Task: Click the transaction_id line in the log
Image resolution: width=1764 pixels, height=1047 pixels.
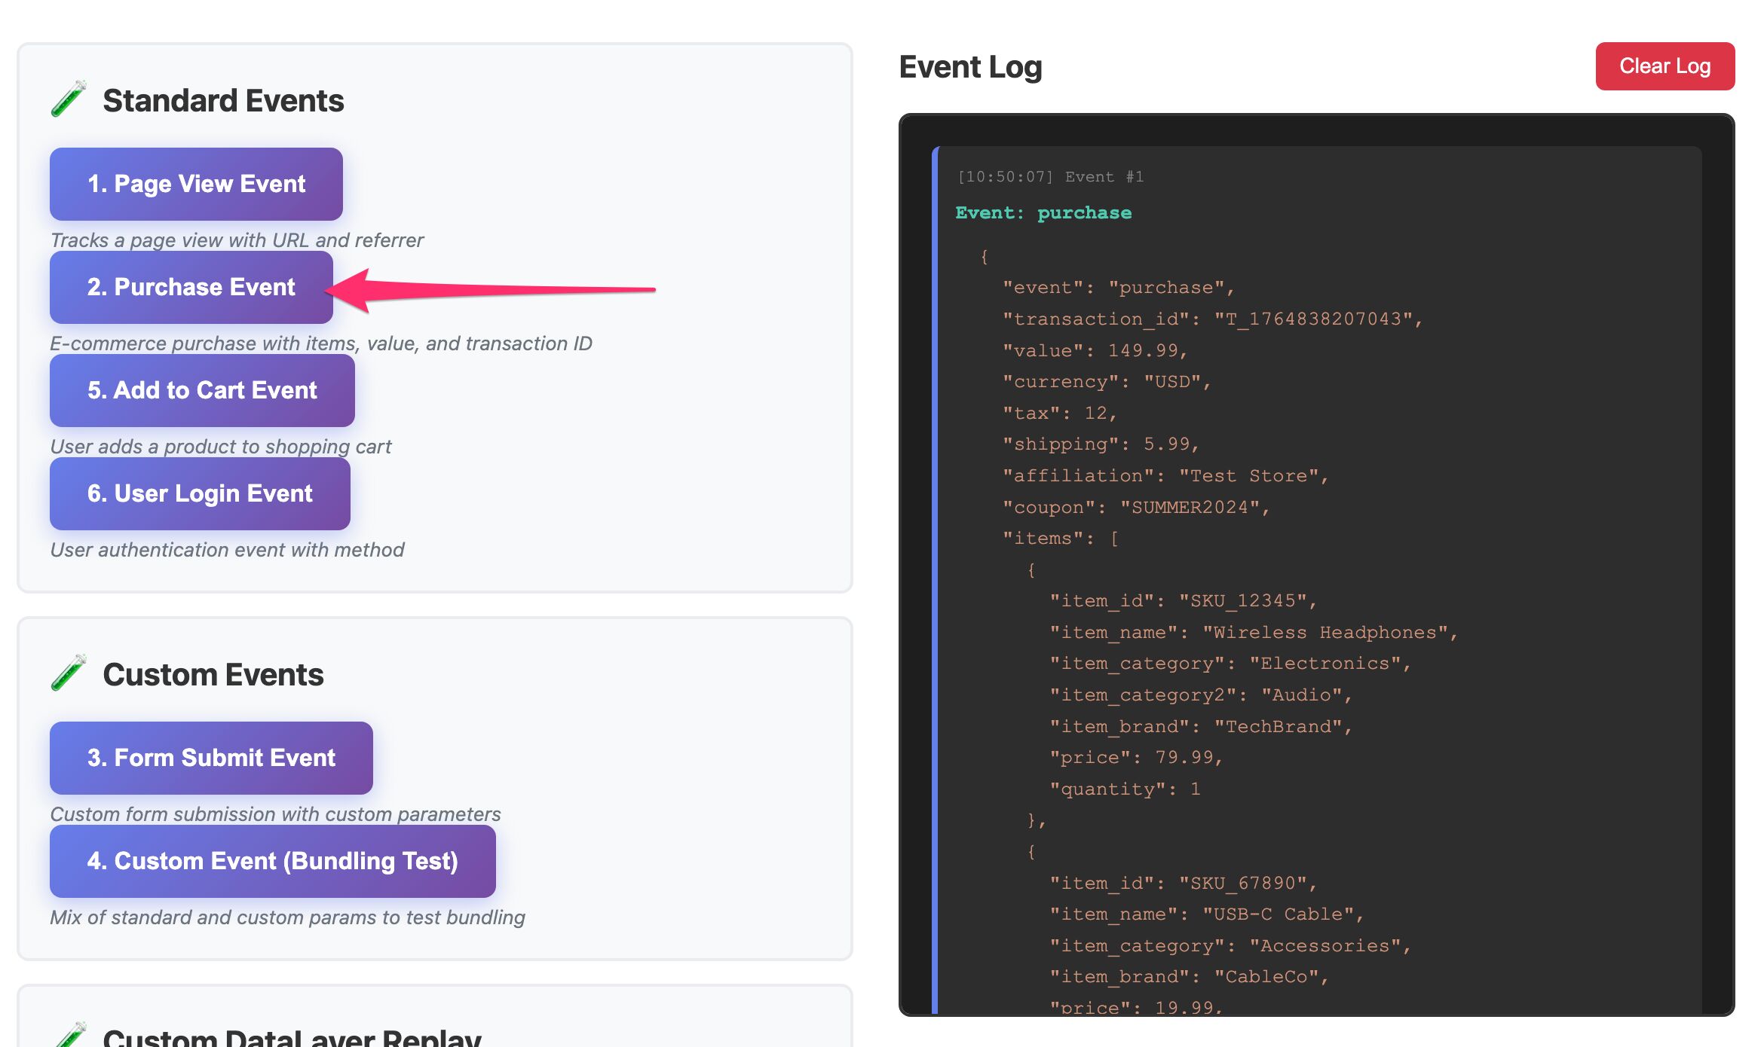Action: tap(1211, 319)
